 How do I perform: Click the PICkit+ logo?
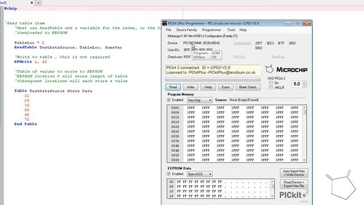pyautogui.click(x=294, y=195)
